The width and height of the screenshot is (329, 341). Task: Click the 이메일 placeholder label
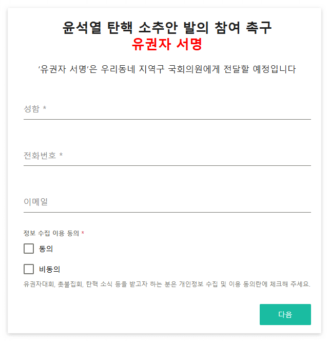[35, 202]
